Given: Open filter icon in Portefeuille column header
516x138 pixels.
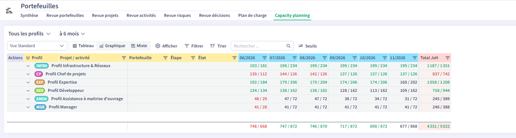Looking at the screenshot, I should [165, 58].
